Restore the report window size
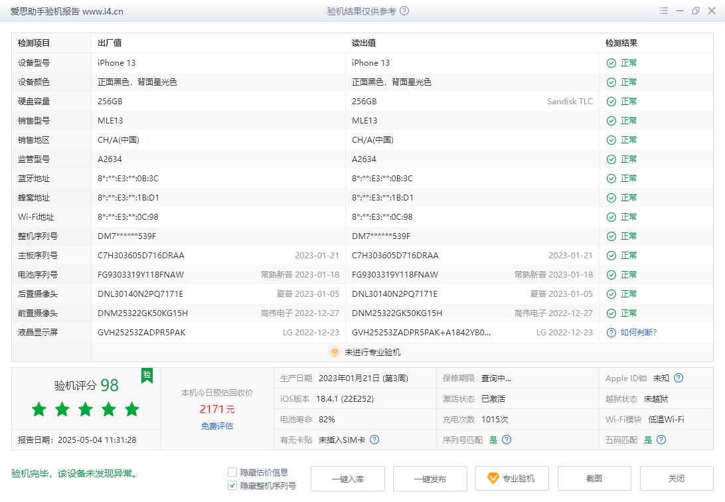 click(x=695, y=11)
